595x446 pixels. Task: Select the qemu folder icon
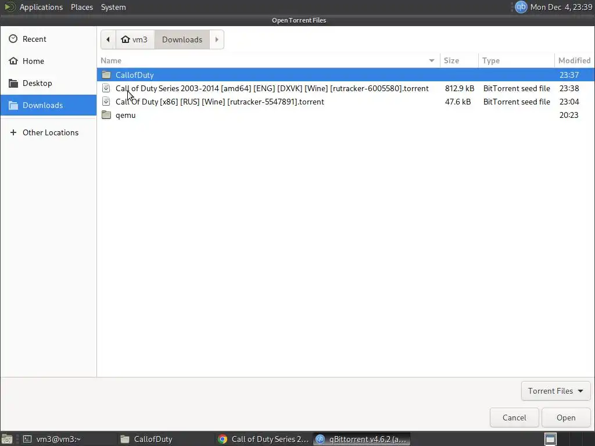[106, 115]
